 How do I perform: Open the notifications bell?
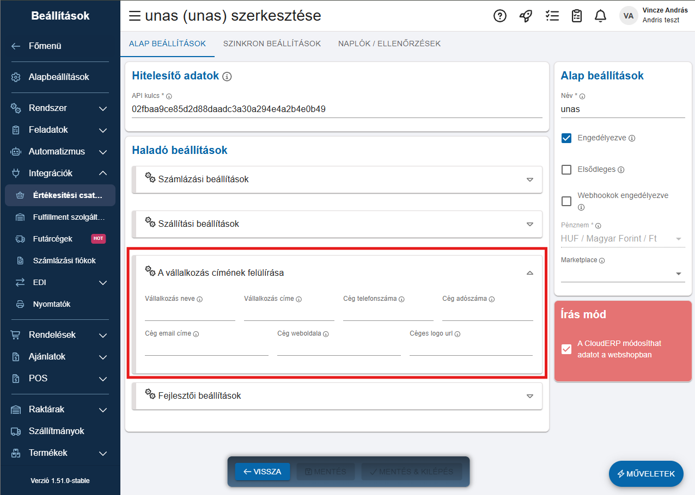coord(600,16)
